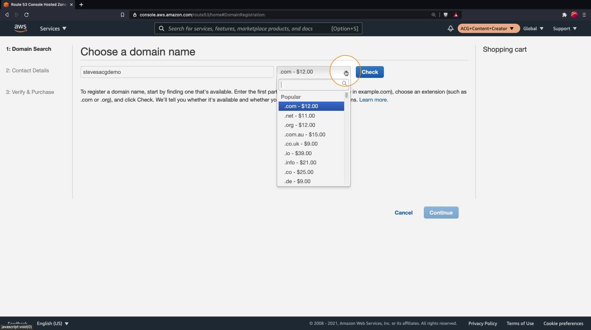The image size is (591, 330).
Task: Click the Popular group heading
Action: (x=291, y=97)
